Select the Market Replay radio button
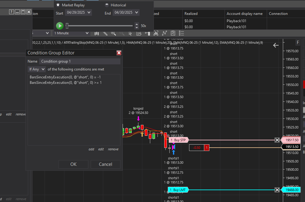305x202 pixels. 58,5
